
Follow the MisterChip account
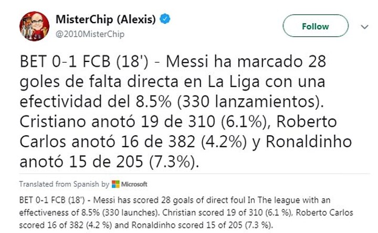(315, 26)
